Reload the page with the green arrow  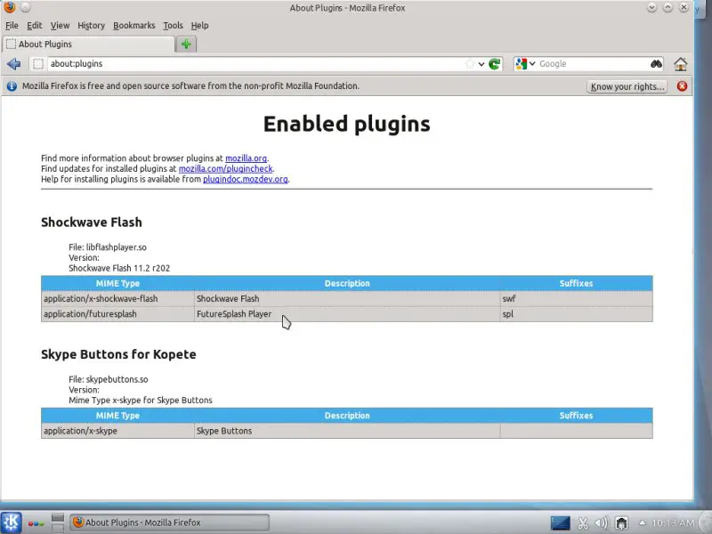pyautogui.click(x=495, y=64)
